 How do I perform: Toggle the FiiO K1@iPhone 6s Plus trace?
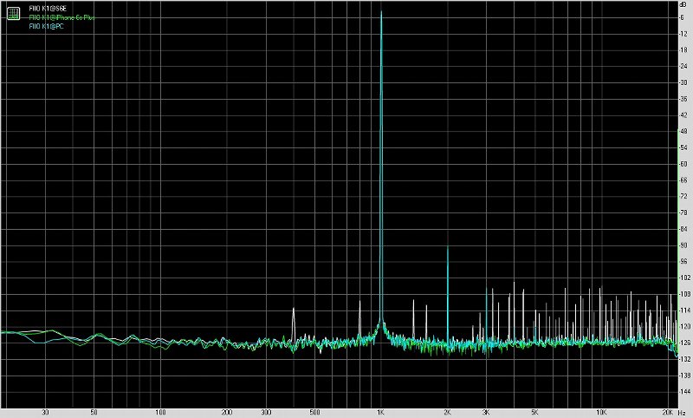pyautogui.click(x=62, y=17)
